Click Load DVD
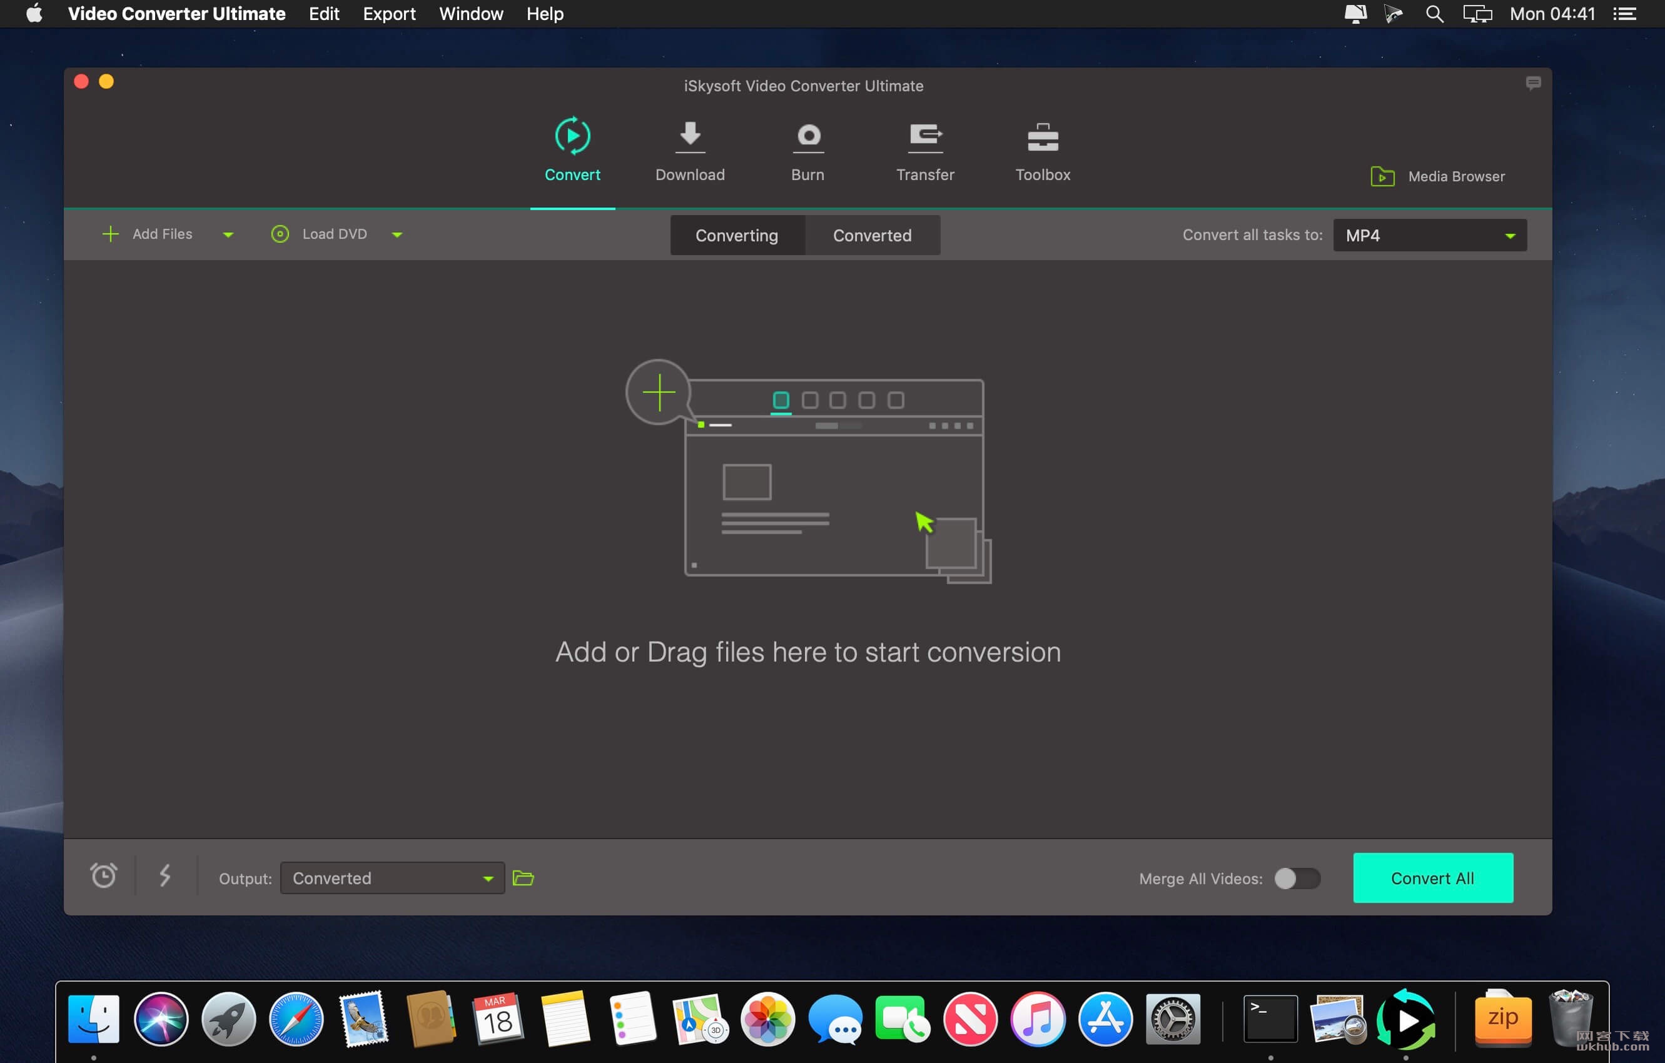Screen dimensions: 1665x1063 tap(319, 234)
